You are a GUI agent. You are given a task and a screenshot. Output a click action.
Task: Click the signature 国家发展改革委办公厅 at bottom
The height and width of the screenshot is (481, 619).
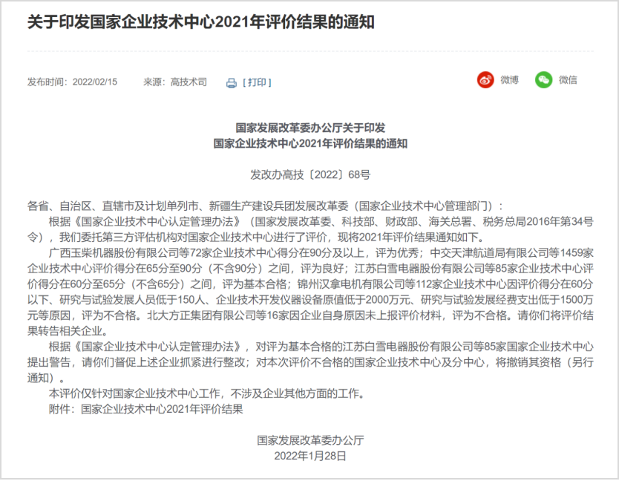tap(310, 440)
